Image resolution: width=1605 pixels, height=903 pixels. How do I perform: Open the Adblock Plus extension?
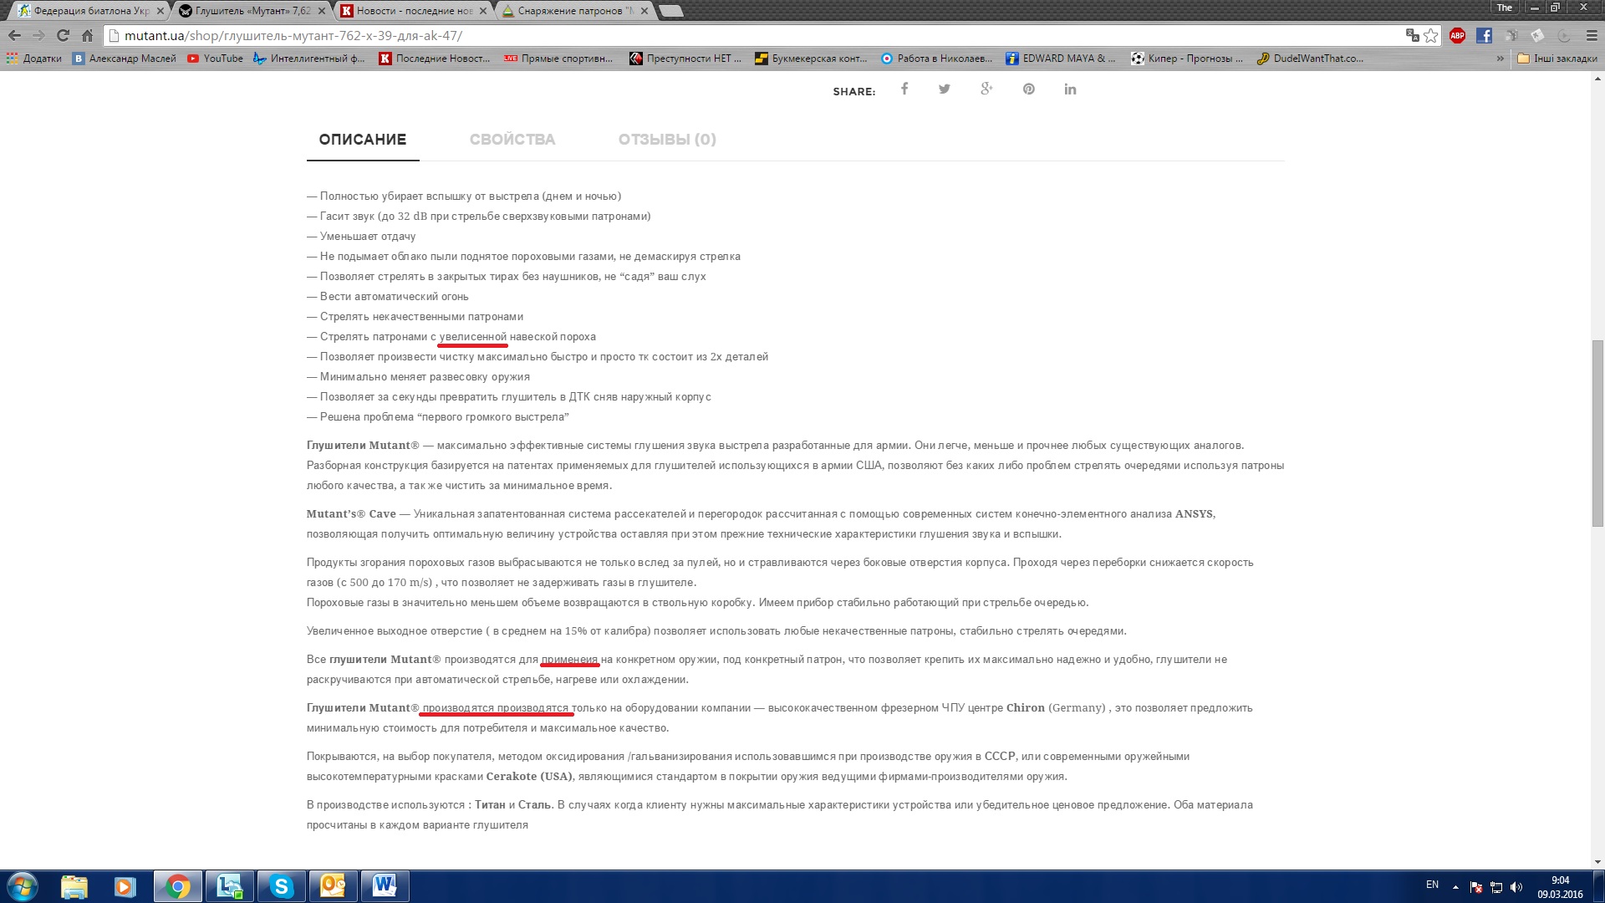tap(1457, 35)
